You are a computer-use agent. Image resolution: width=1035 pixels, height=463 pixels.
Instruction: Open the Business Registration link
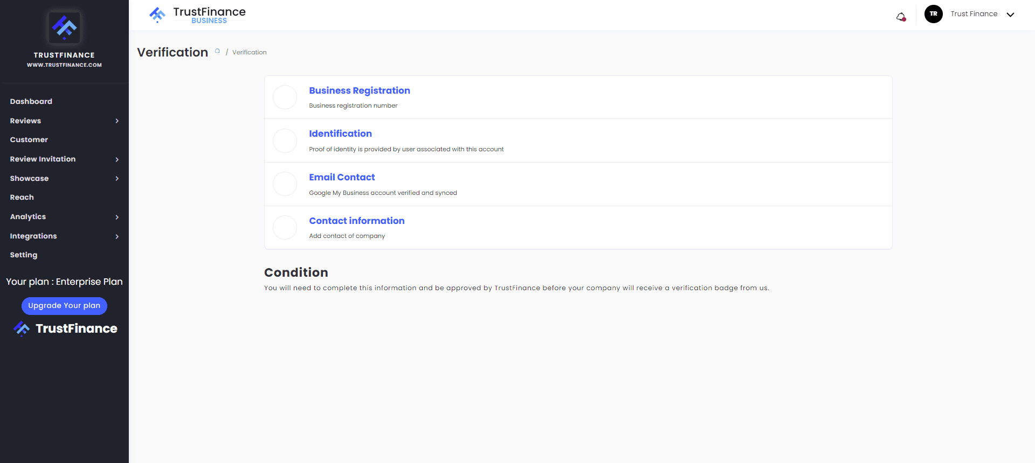(360, 90)
